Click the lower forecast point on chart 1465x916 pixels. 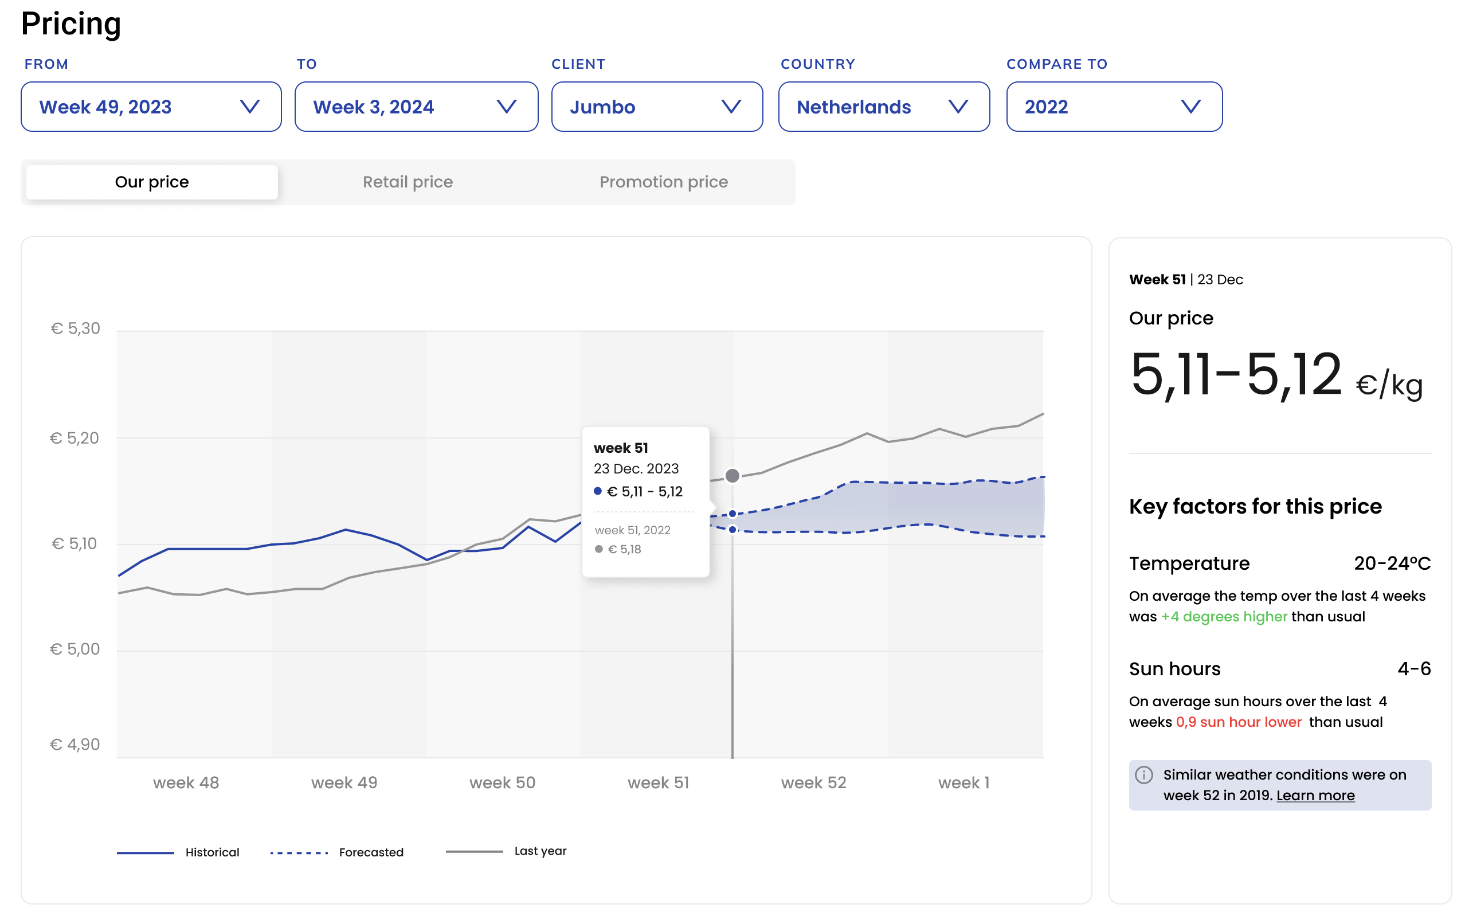tap(732, 530)
